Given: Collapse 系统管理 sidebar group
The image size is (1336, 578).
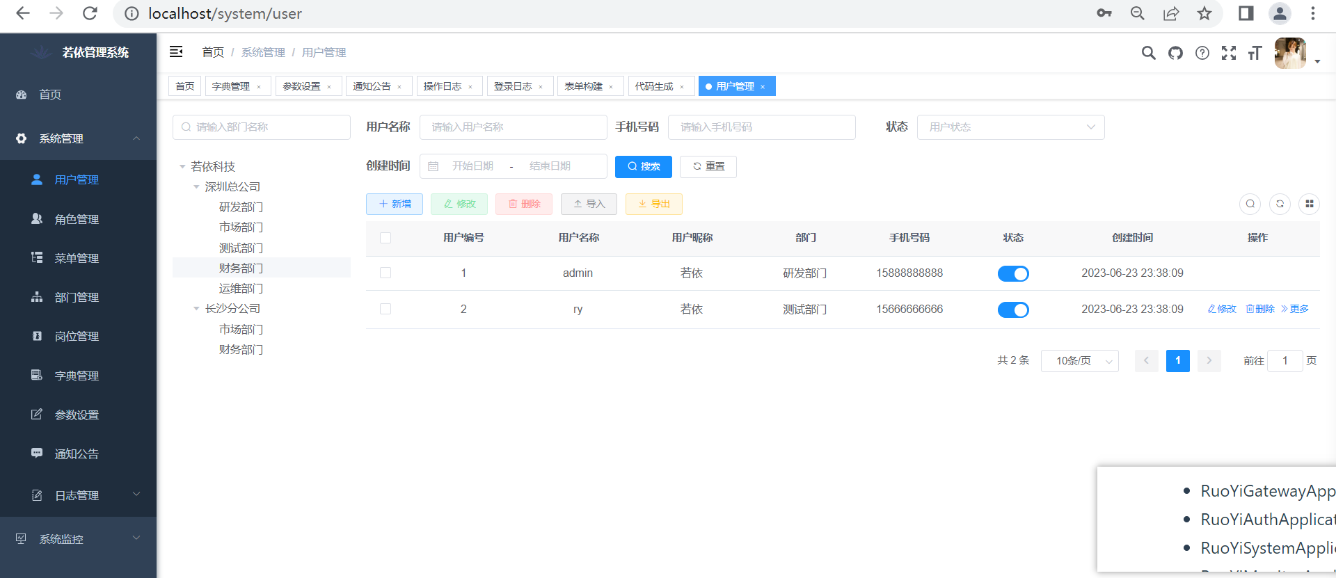Looking at the screenshot, I should click(78, 138).
